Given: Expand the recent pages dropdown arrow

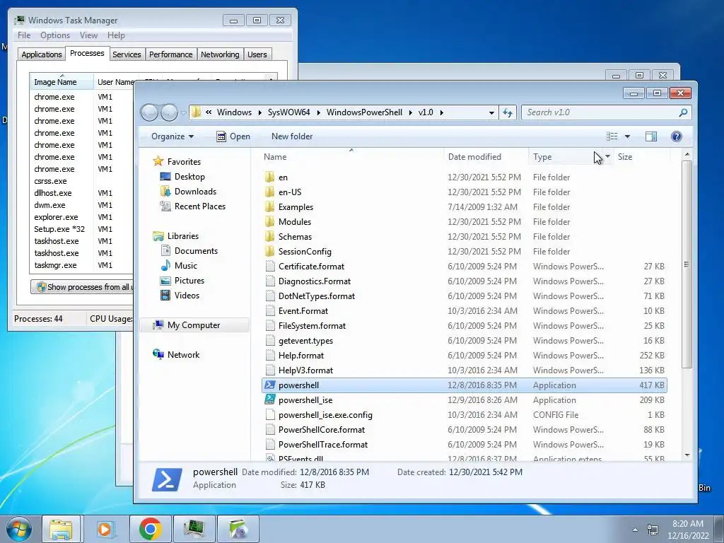Looking at the screenshot, I should pyautogui.click(x=183, y=112).
